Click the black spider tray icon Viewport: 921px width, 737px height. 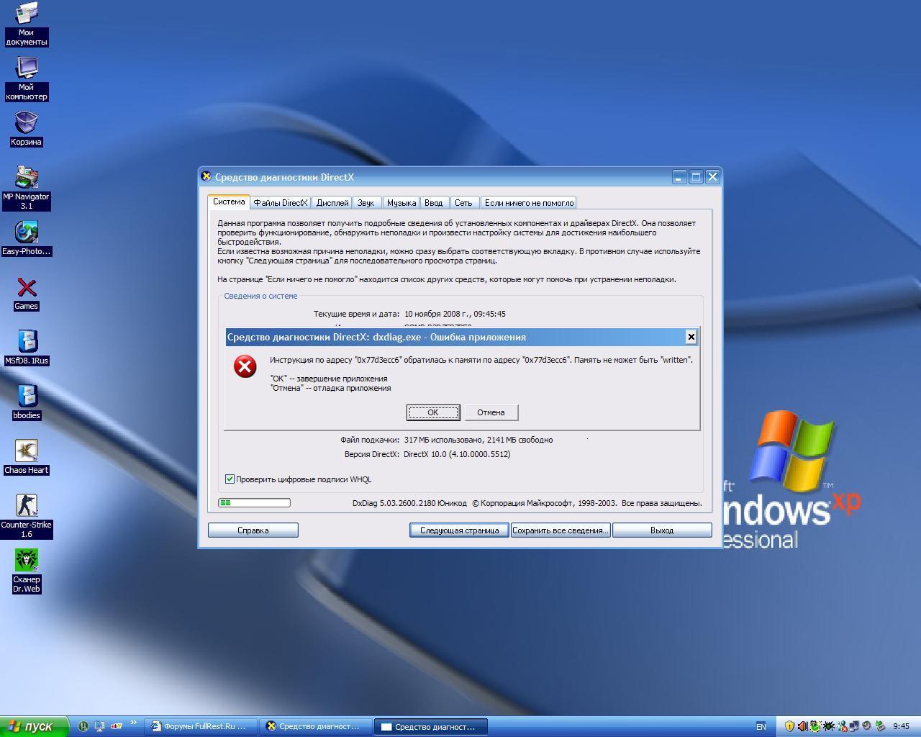click(x=828, y=726)
